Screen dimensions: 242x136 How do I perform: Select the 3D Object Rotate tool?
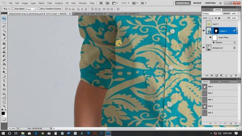point(4,94)
